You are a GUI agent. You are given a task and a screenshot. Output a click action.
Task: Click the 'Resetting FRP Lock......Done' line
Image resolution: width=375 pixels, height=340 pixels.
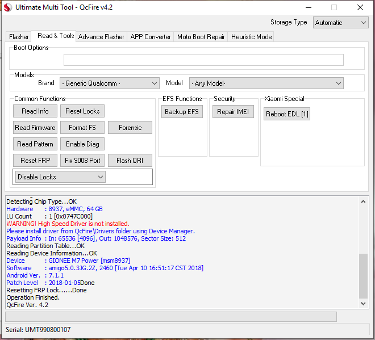[47, 290]
